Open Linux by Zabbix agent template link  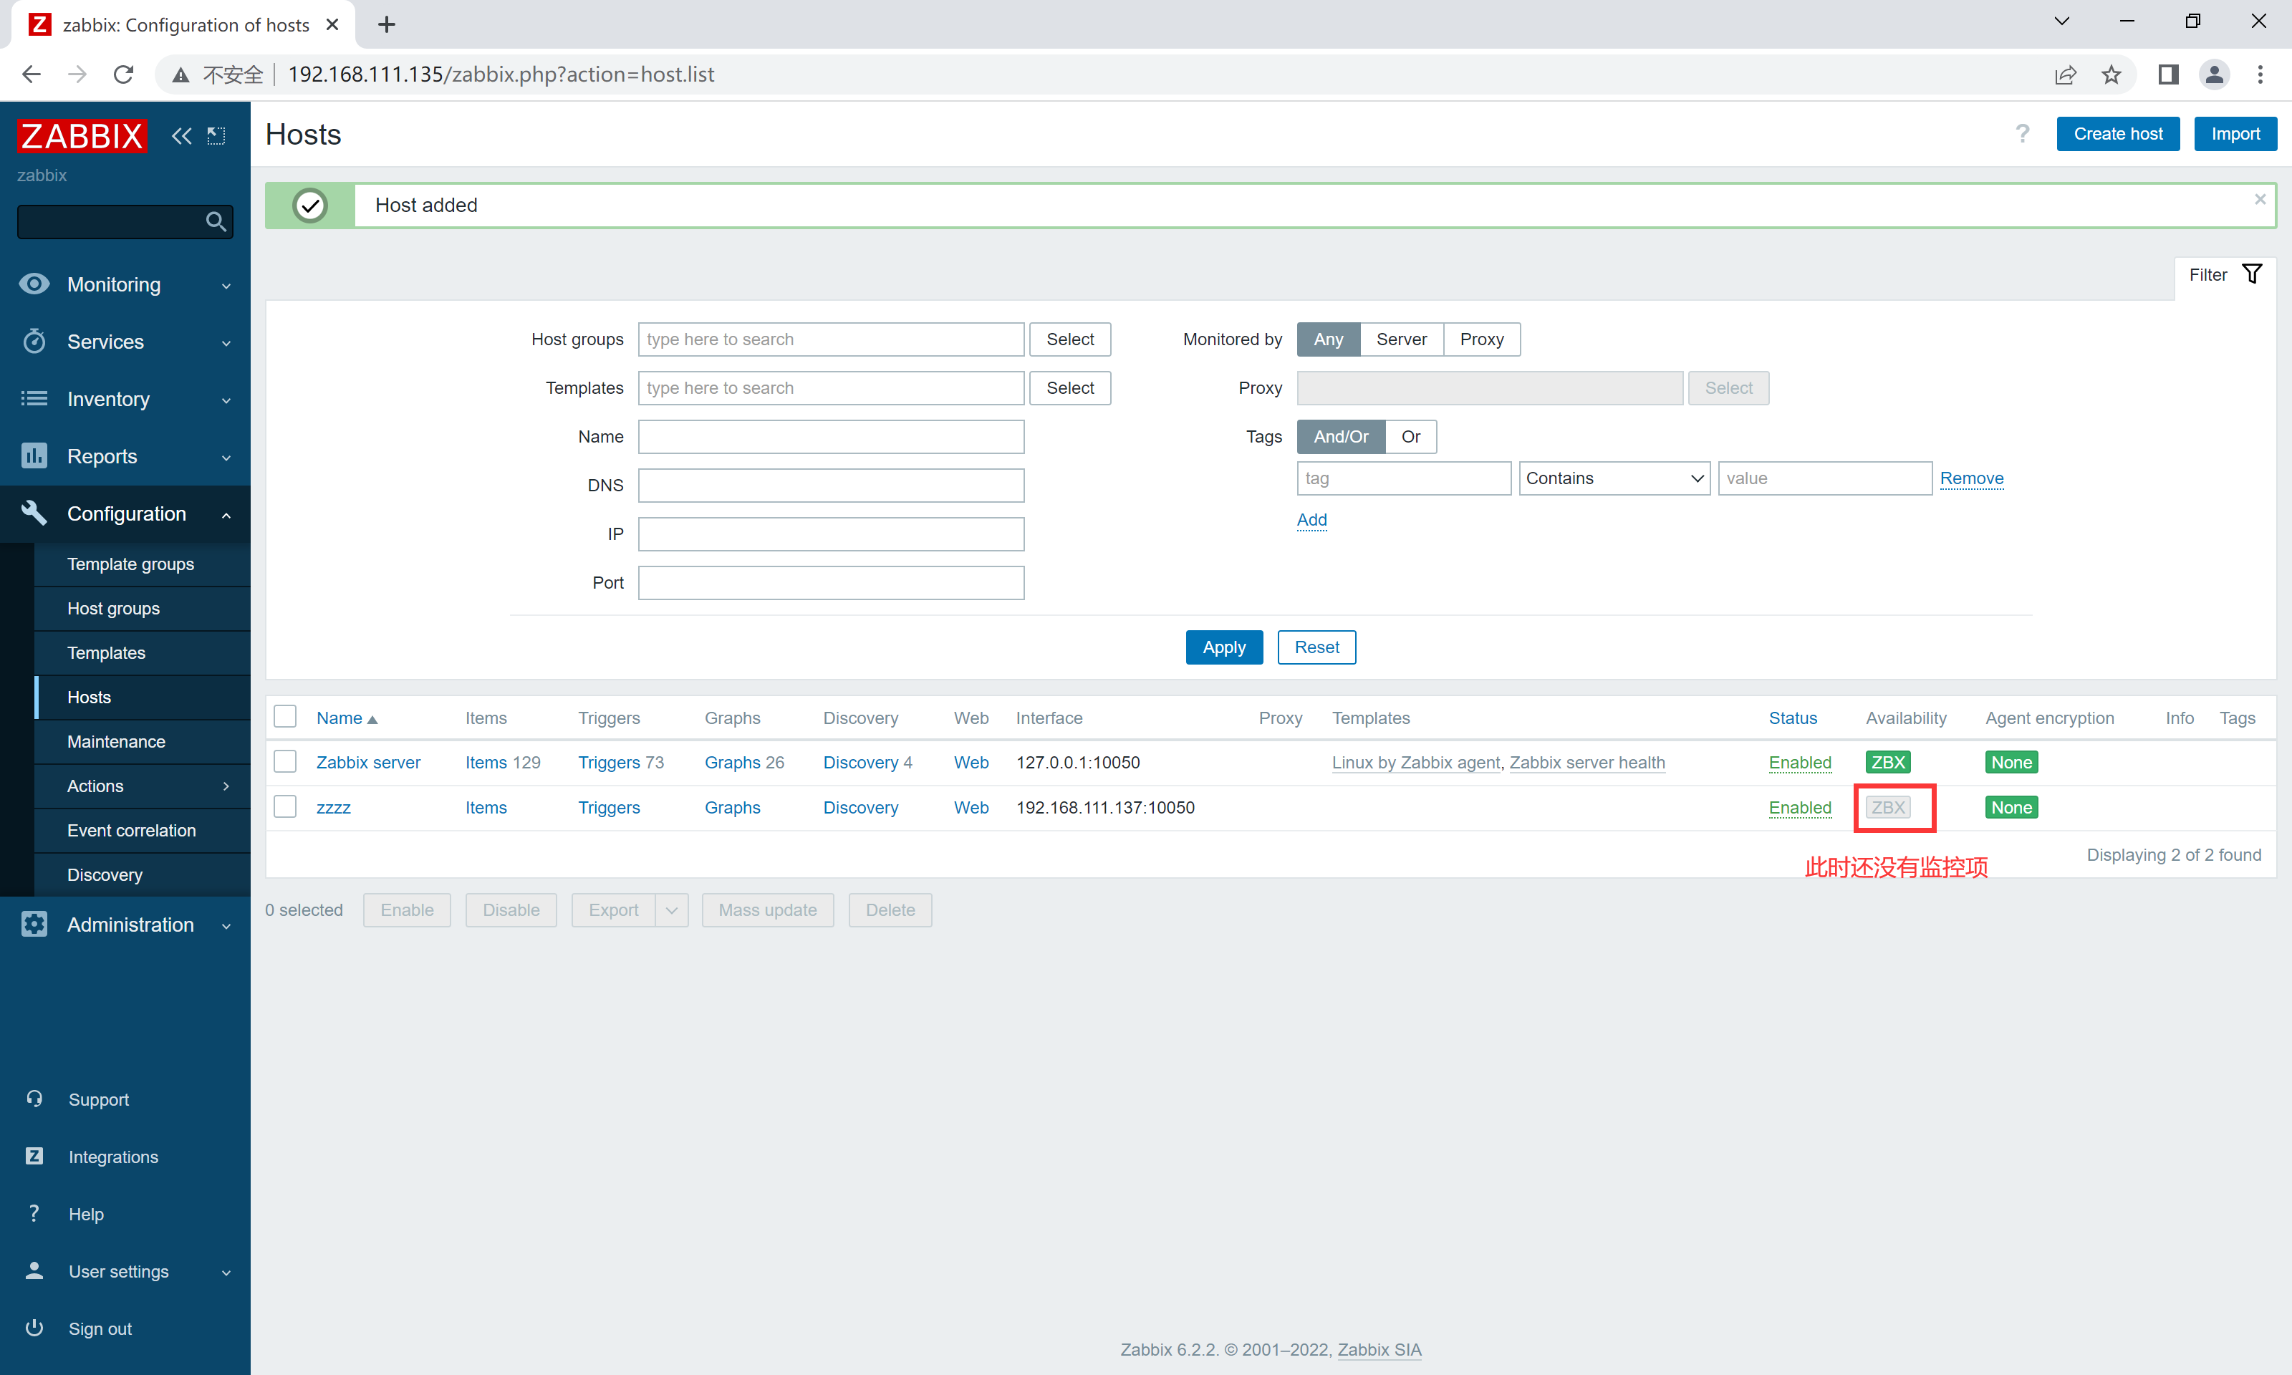click(x=1415, y=763)
